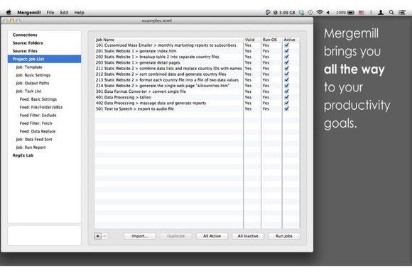Toggle Active checkbox for job 401
This screenshot has width=412, height=275.
click(x=287, y=97)
